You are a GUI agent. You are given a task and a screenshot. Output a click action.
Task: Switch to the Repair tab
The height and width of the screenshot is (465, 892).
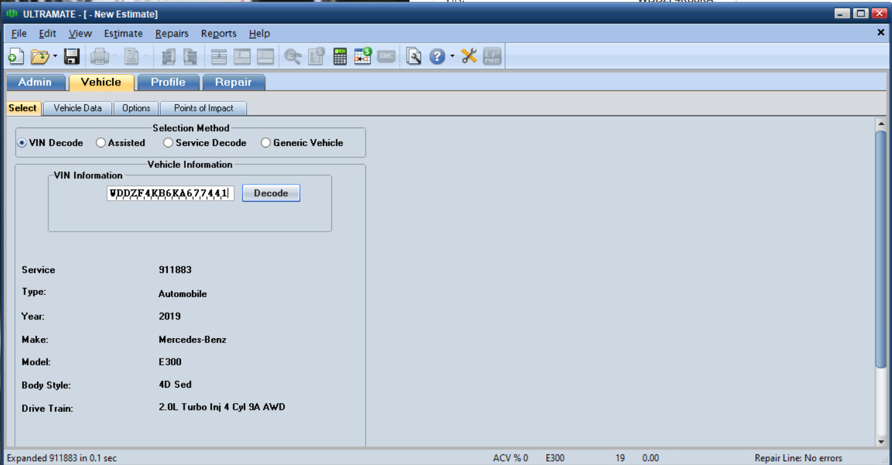[x=234, y=82]
